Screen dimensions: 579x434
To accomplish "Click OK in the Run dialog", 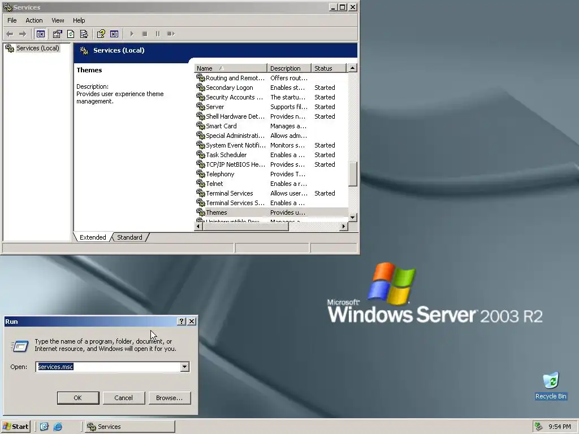I will tap(78, 398).
